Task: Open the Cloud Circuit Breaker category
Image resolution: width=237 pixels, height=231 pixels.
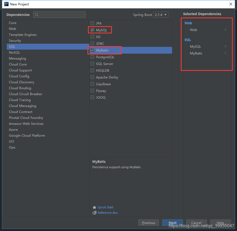Action: coord(48,94)
